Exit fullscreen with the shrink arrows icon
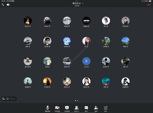The image size is (153, 113). (x=3, y=5)
